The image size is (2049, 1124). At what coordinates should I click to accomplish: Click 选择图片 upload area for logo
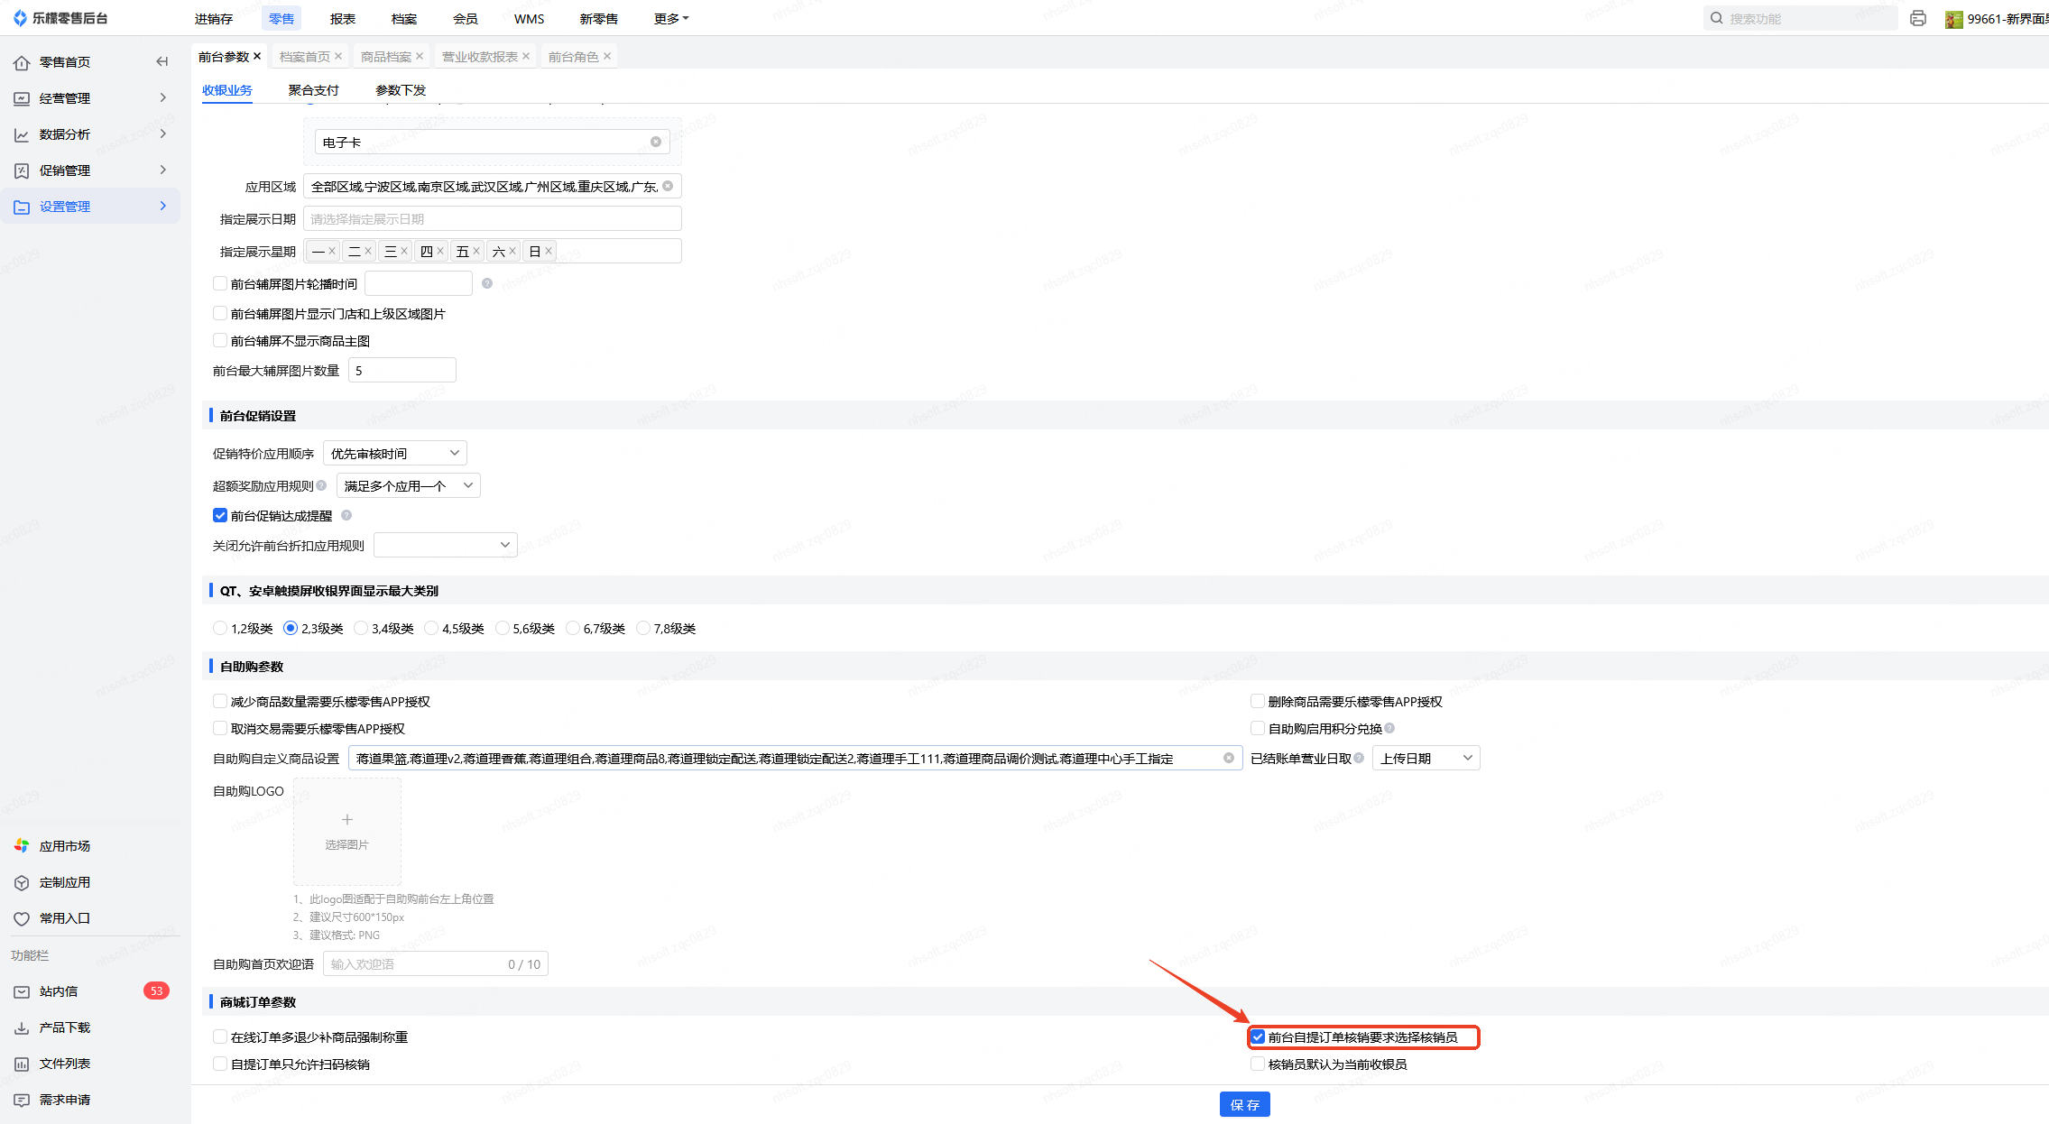pyautogui.click(x=347, y=831)
